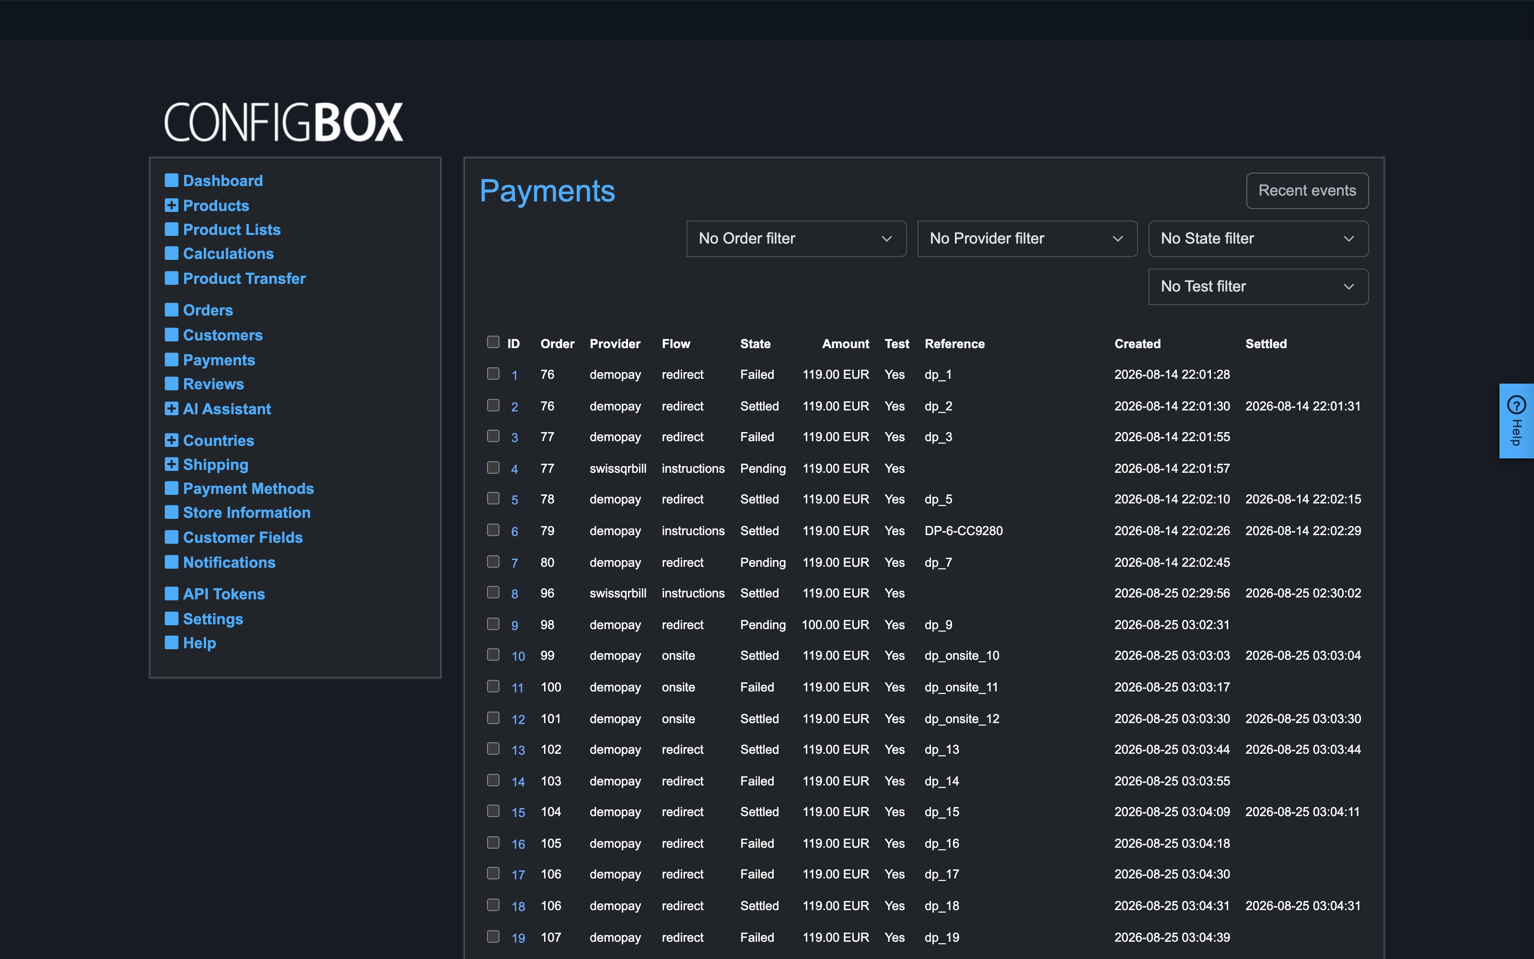
Task: Expand the Products plus icon
Action: 171,206
